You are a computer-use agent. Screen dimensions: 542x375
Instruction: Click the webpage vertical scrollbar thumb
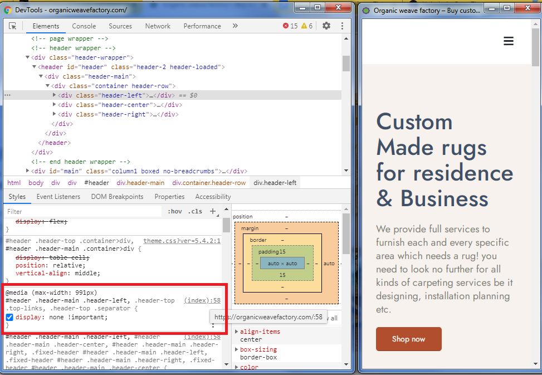(535, 48)
